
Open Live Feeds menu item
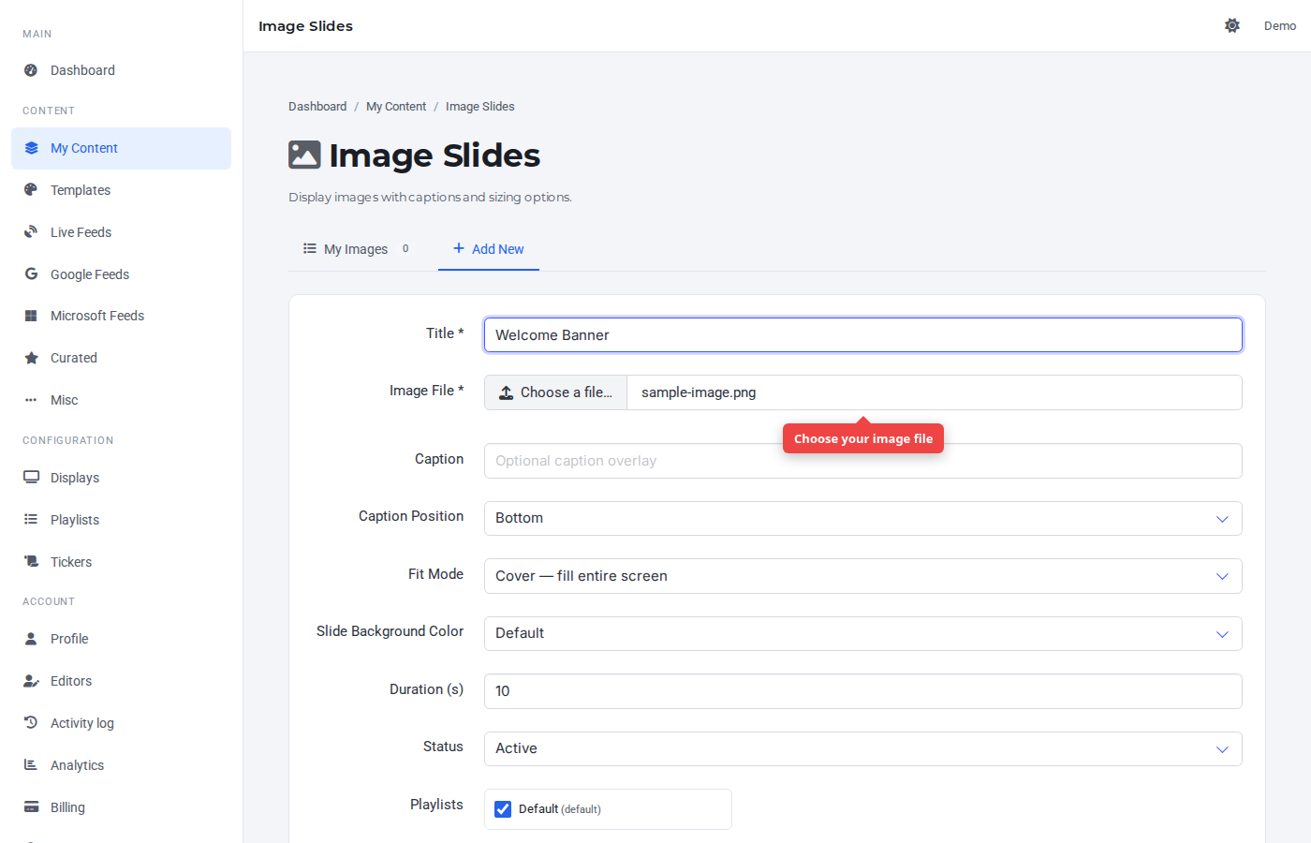(121, 232)
